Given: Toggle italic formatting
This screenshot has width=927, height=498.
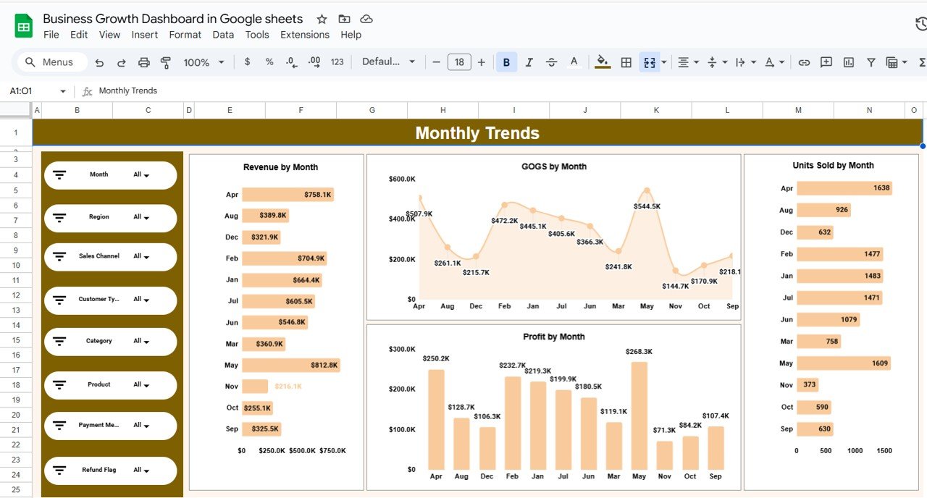Looking at the screenshot, I should pos(529,62).
